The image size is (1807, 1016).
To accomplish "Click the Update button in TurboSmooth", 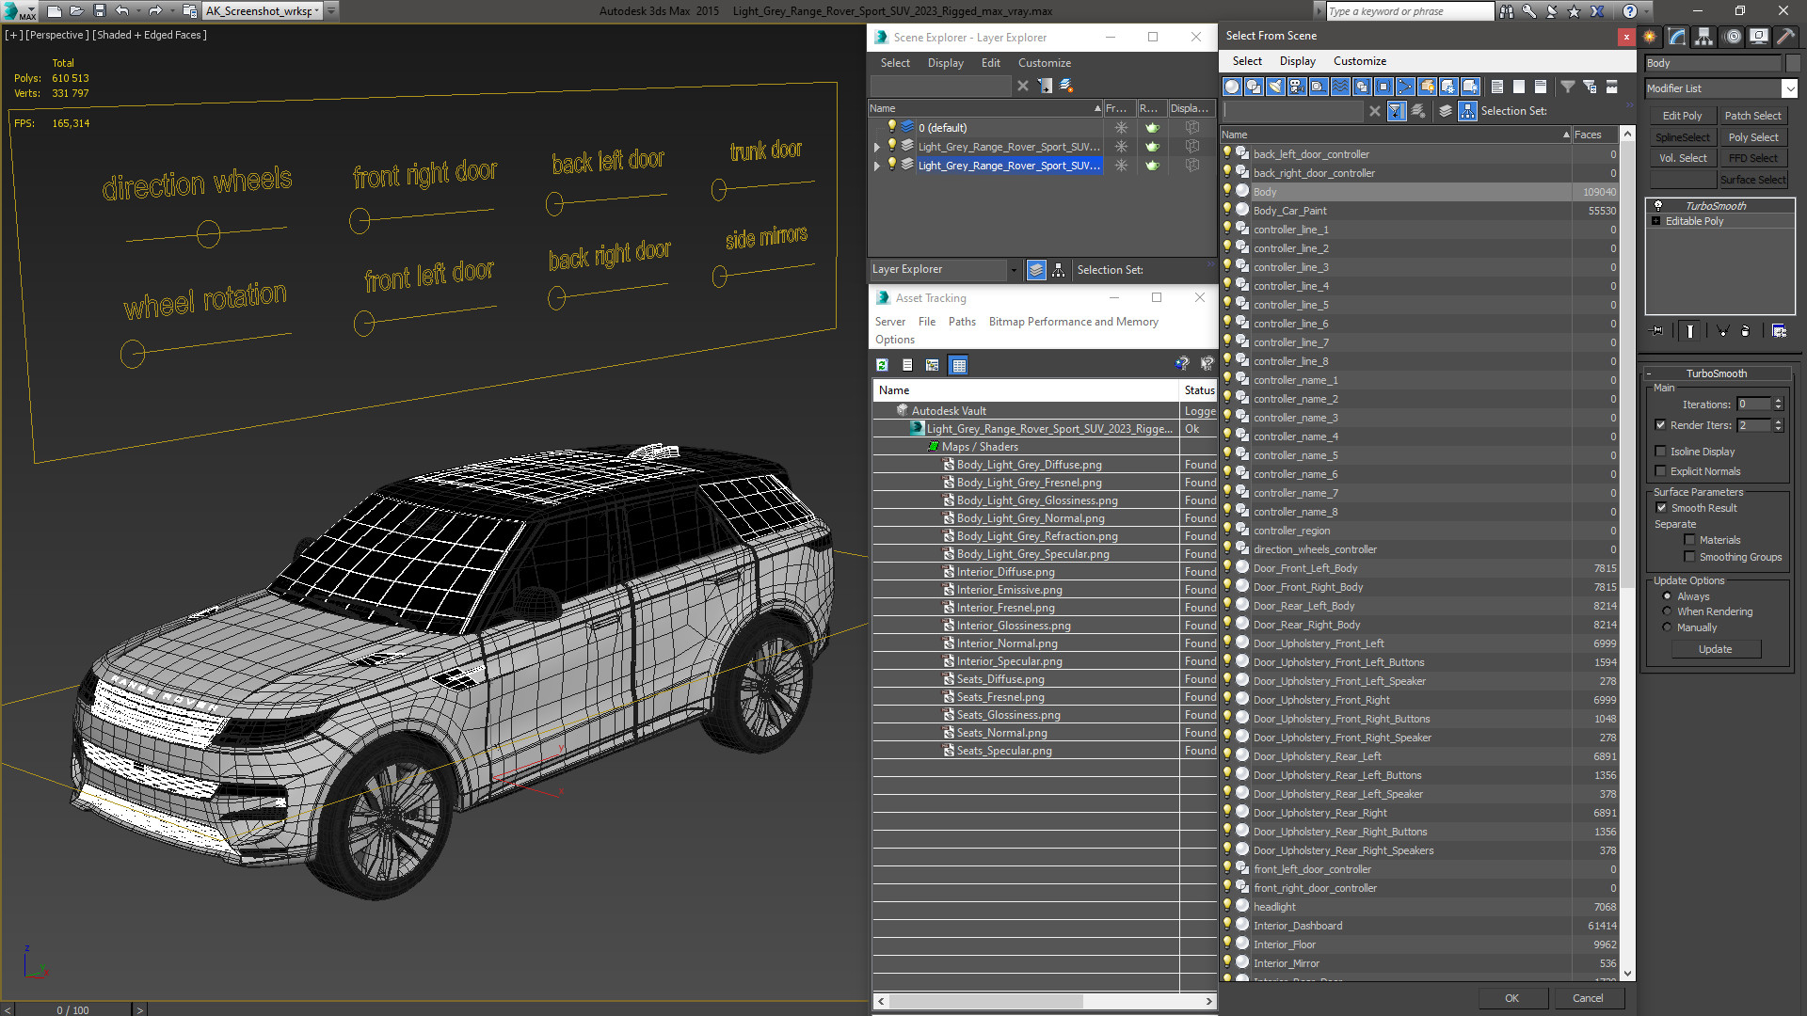I will coord(1715,649).
